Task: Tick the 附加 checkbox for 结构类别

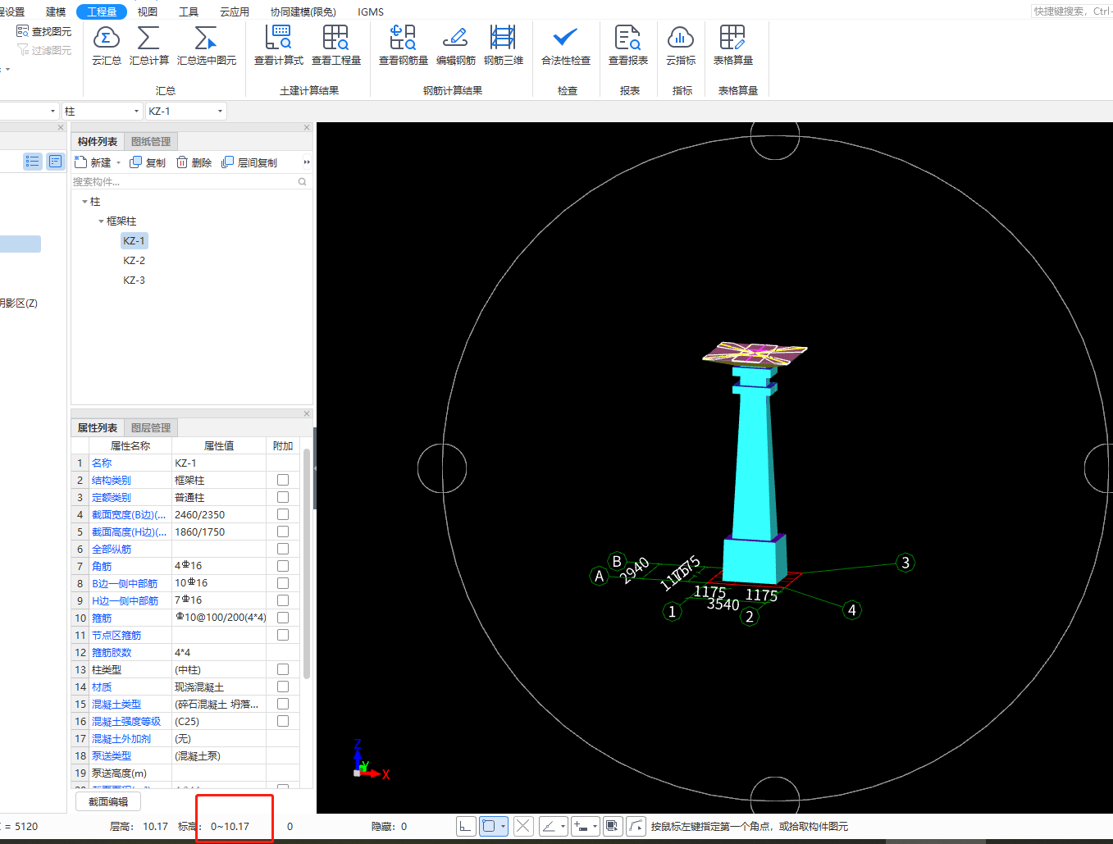Action: pyautogui.click(x=283, y=480)
